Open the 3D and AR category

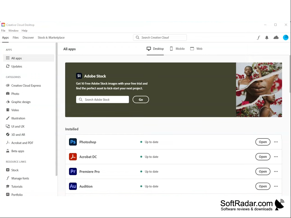[x=29, y=135]
